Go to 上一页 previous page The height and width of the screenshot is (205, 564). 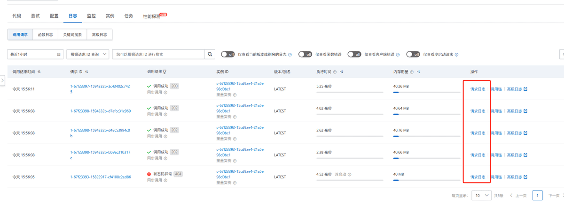point(518,195)
